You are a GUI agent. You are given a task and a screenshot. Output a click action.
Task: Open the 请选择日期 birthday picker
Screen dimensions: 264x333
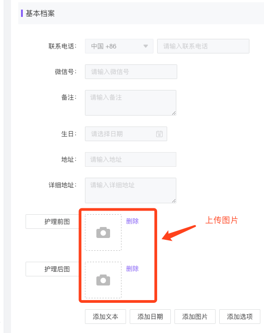[x=126, y=134]
